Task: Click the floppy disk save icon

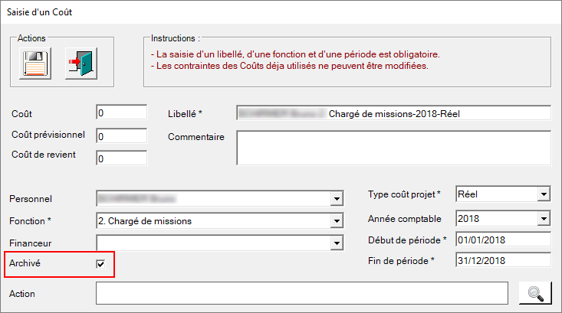Action: pyautogui.click(x=35, y=64)
